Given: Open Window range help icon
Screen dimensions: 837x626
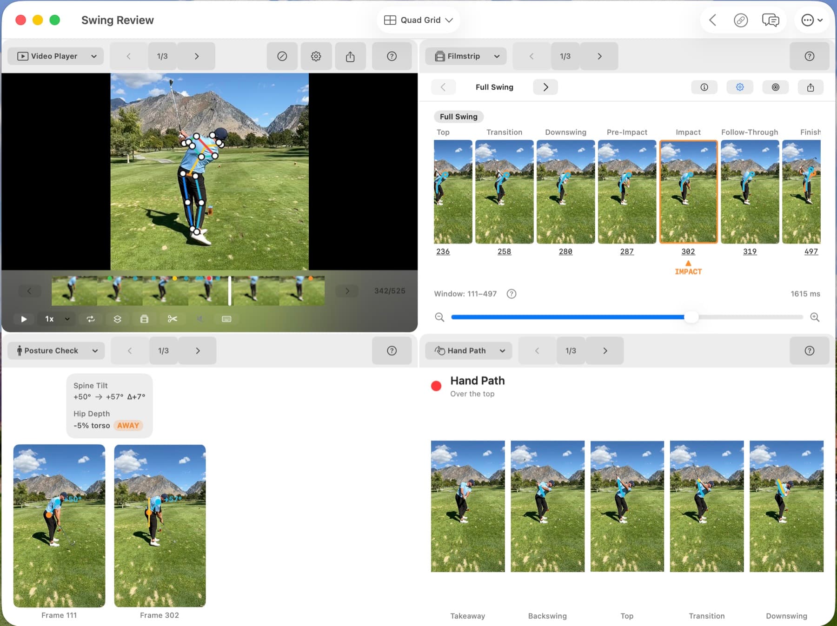Looking at the screenshot, I should click(x=511, y=294).
